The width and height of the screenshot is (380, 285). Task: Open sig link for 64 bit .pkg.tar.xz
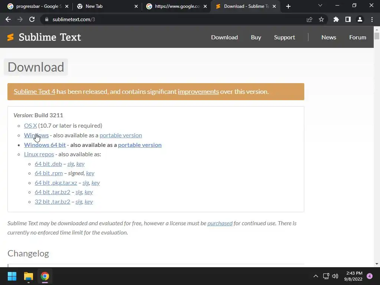pos(86,183)
